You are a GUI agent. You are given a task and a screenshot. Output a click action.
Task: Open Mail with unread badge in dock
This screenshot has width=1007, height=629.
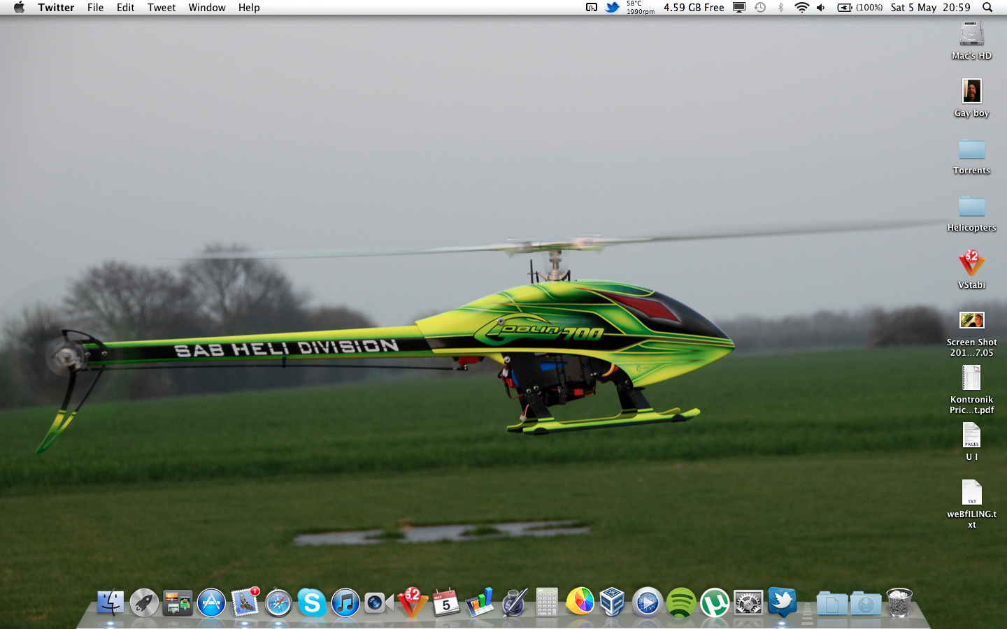pyautogui.click(x=245, y=602)
